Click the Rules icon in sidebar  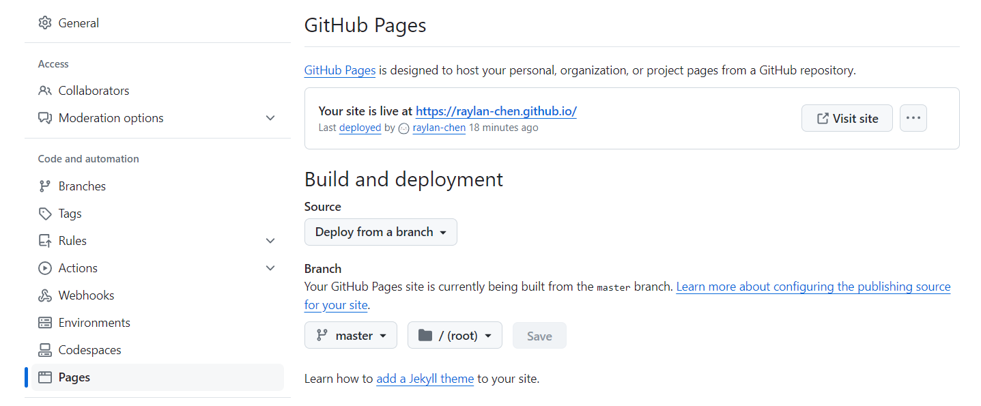tap(45, 241)
